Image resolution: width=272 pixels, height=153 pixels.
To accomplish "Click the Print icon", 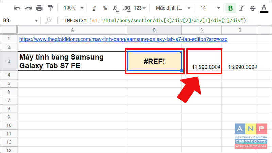I will coord(39,8).
